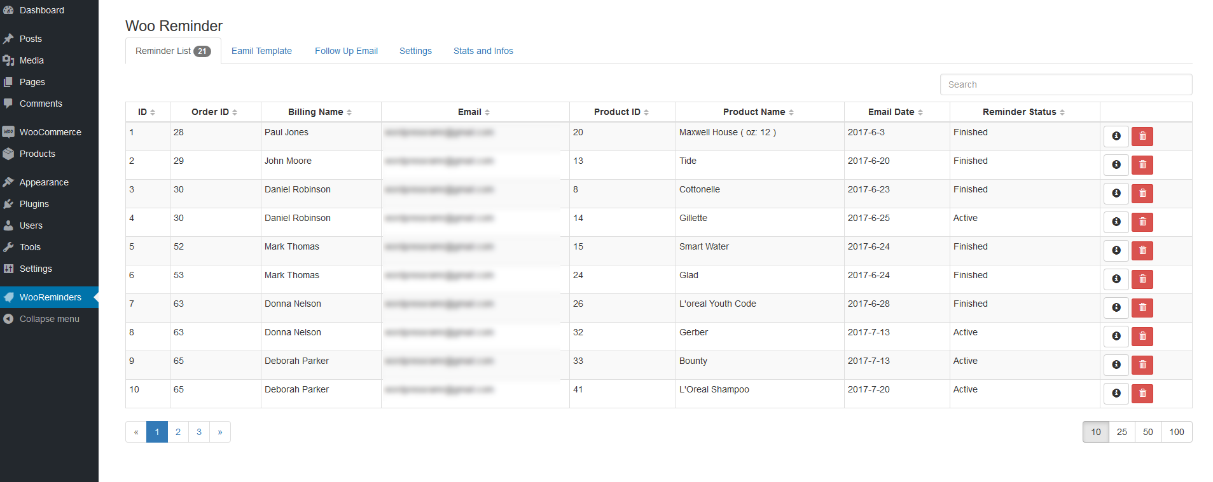
Task: Collapse the admin sidebar menu
Action: pos(49,319)
